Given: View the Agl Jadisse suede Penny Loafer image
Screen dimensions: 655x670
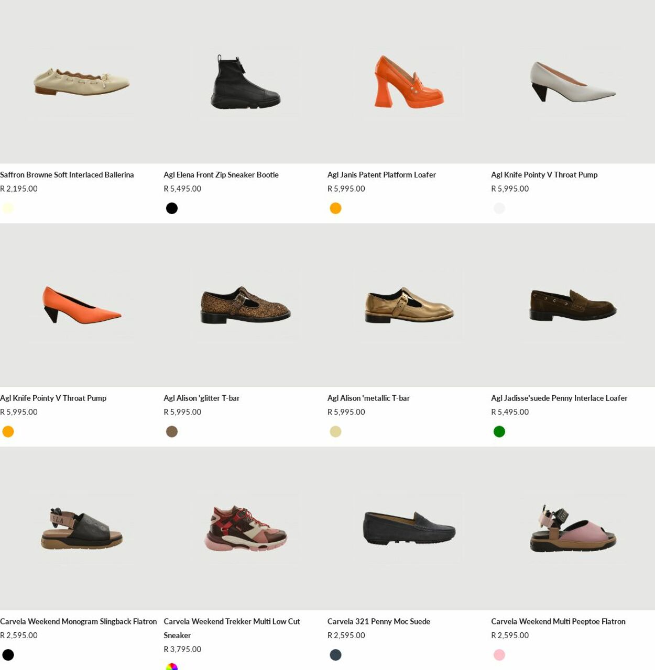Looking at the screenshot, I should [x=573, y=305].
